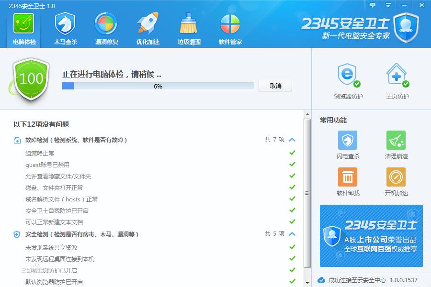
Task: Click the 2345安全卫士 promotional banner
Action: pos(371,234)
